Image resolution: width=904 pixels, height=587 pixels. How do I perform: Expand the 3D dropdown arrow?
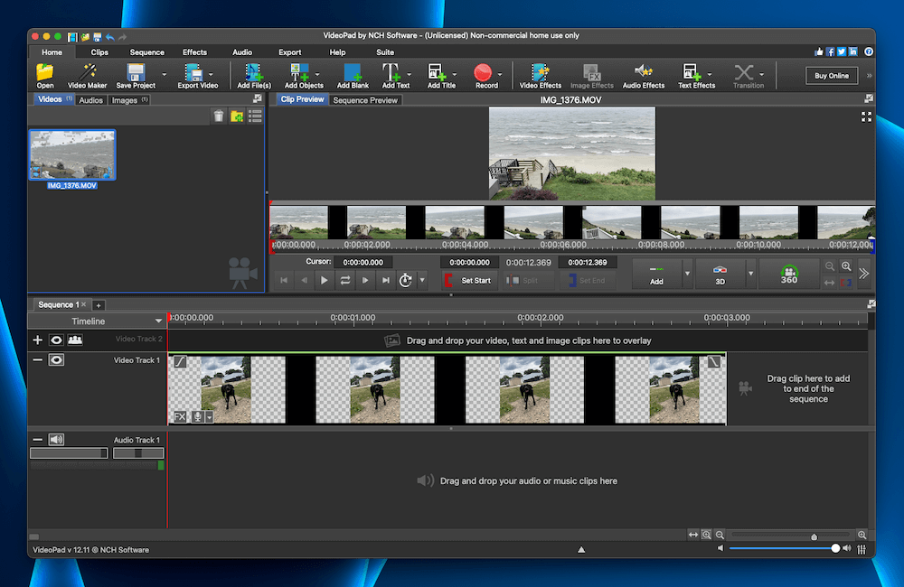(750, 274)
